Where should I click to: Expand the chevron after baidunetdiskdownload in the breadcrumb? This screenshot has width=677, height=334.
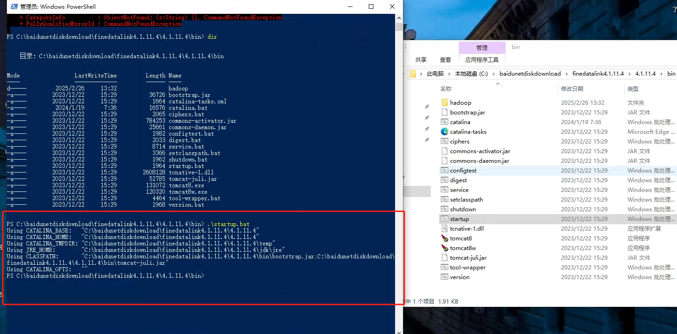pyautogui.click(x=567, y=74)
